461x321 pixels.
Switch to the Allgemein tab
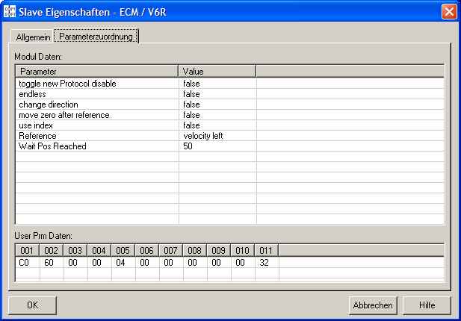tap(33, 37)
